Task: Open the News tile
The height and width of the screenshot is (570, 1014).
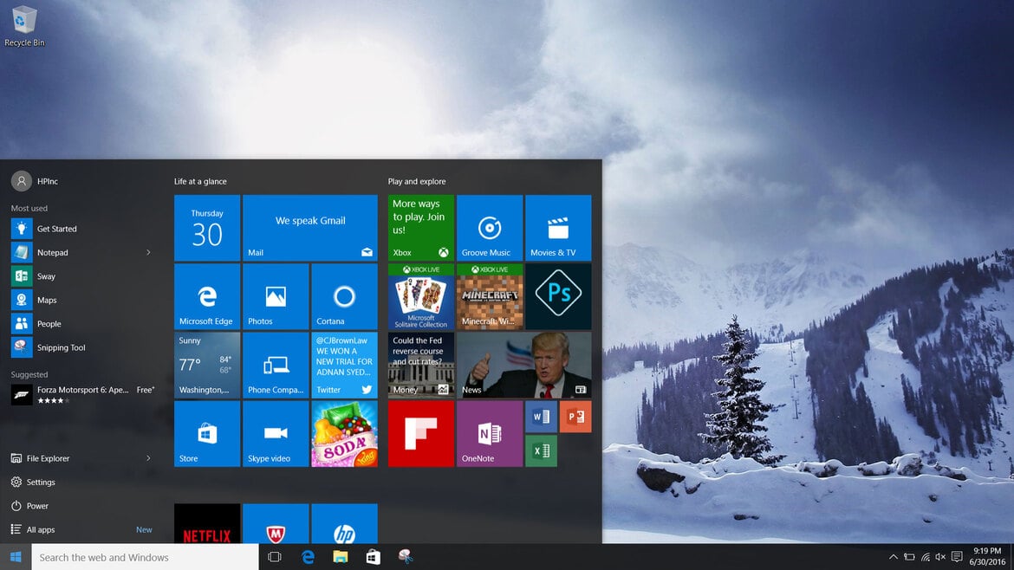Action: coord(523,366)
